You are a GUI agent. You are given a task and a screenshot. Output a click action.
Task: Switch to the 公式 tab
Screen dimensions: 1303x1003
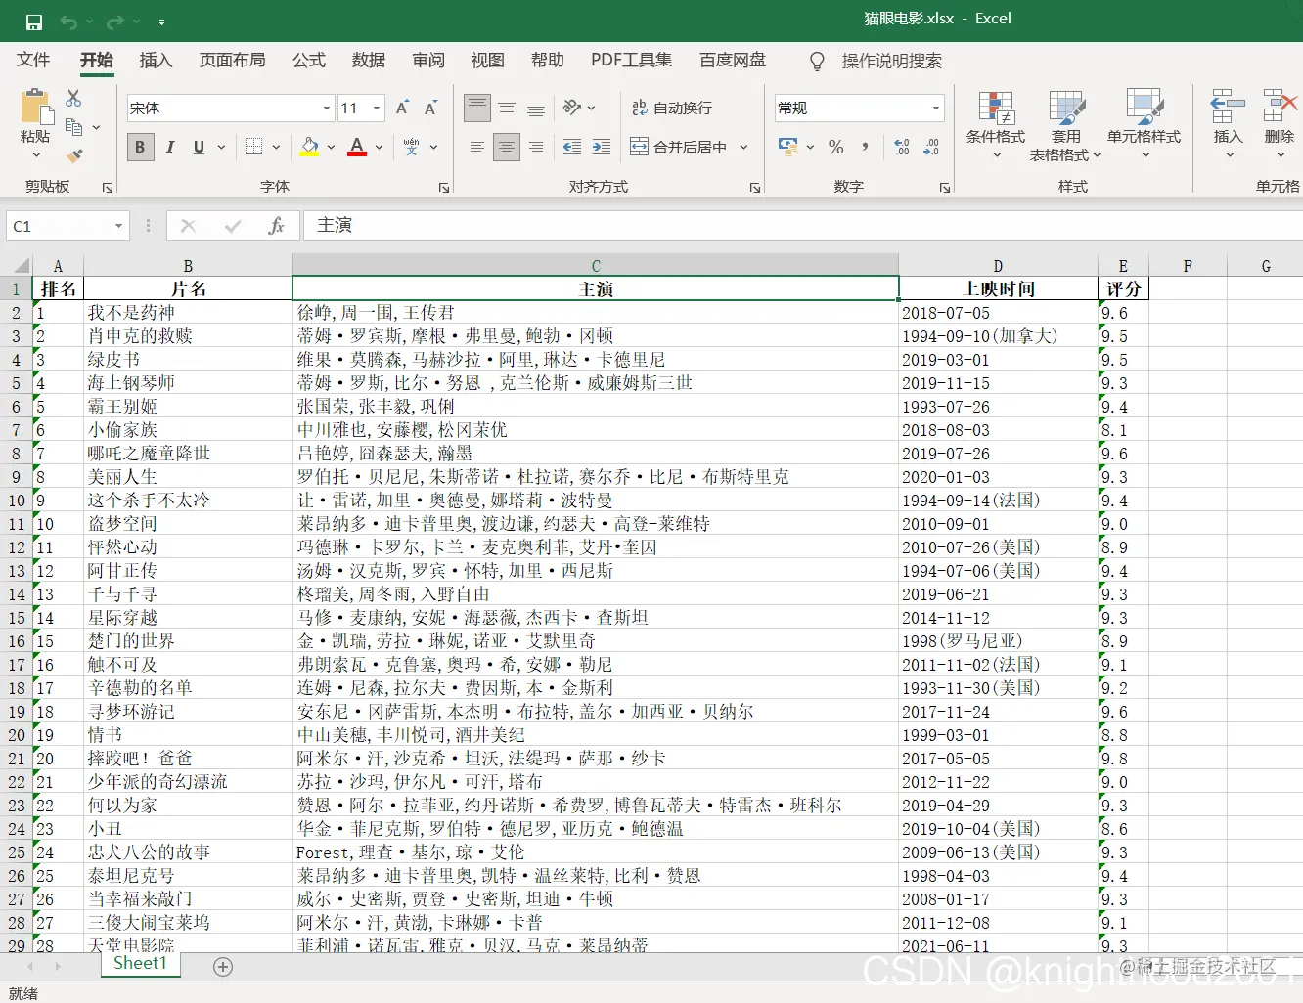tap(309, 61)
